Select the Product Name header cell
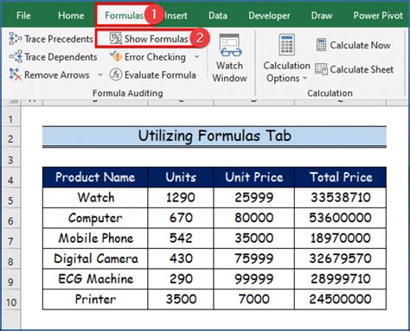This screenshot has height=331, width=410. coord(95,177)
